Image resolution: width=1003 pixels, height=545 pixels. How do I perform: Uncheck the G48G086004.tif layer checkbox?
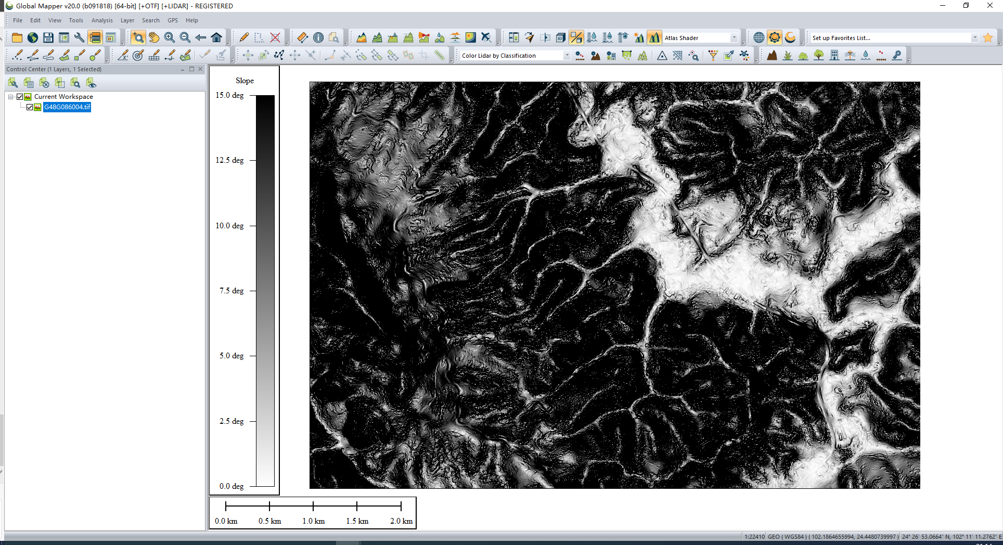(30, 107)
